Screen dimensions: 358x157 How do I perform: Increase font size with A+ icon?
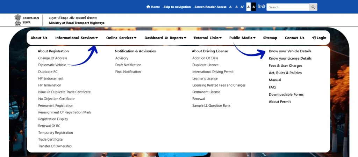(x=242, y=7)
